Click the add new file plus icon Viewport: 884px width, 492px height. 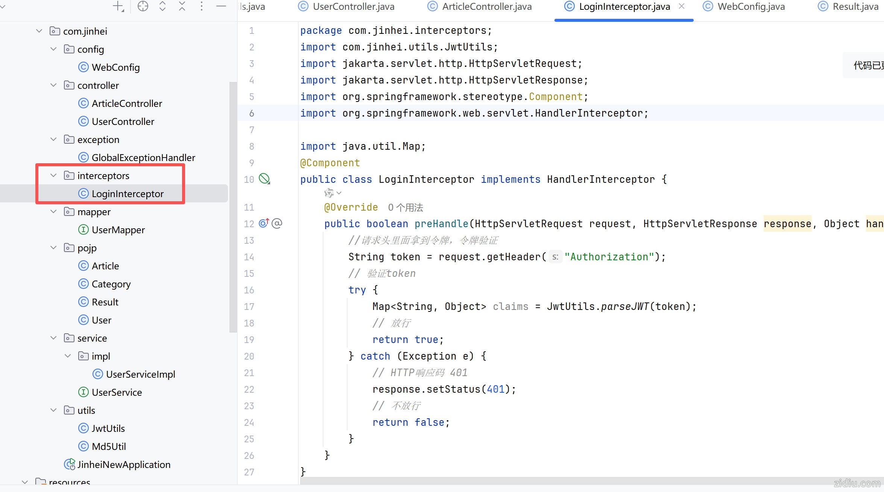point(118,6)
